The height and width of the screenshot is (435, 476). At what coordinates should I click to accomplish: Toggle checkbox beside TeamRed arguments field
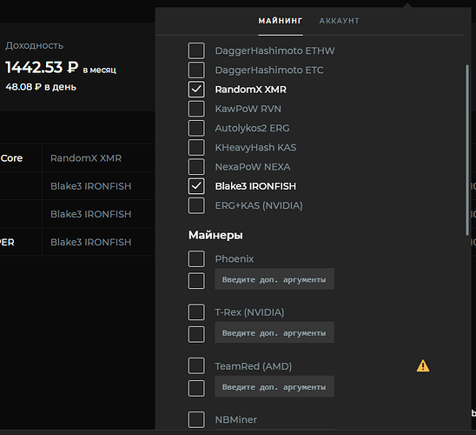[x=196, y=388]
